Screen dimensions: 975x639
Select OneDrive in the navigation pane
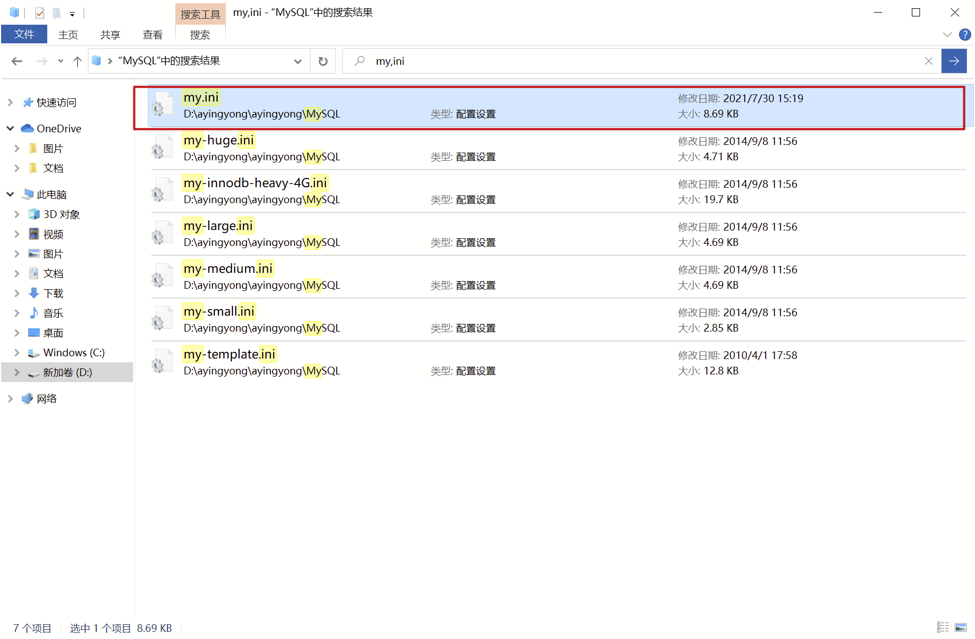click(x=59, y=128)
